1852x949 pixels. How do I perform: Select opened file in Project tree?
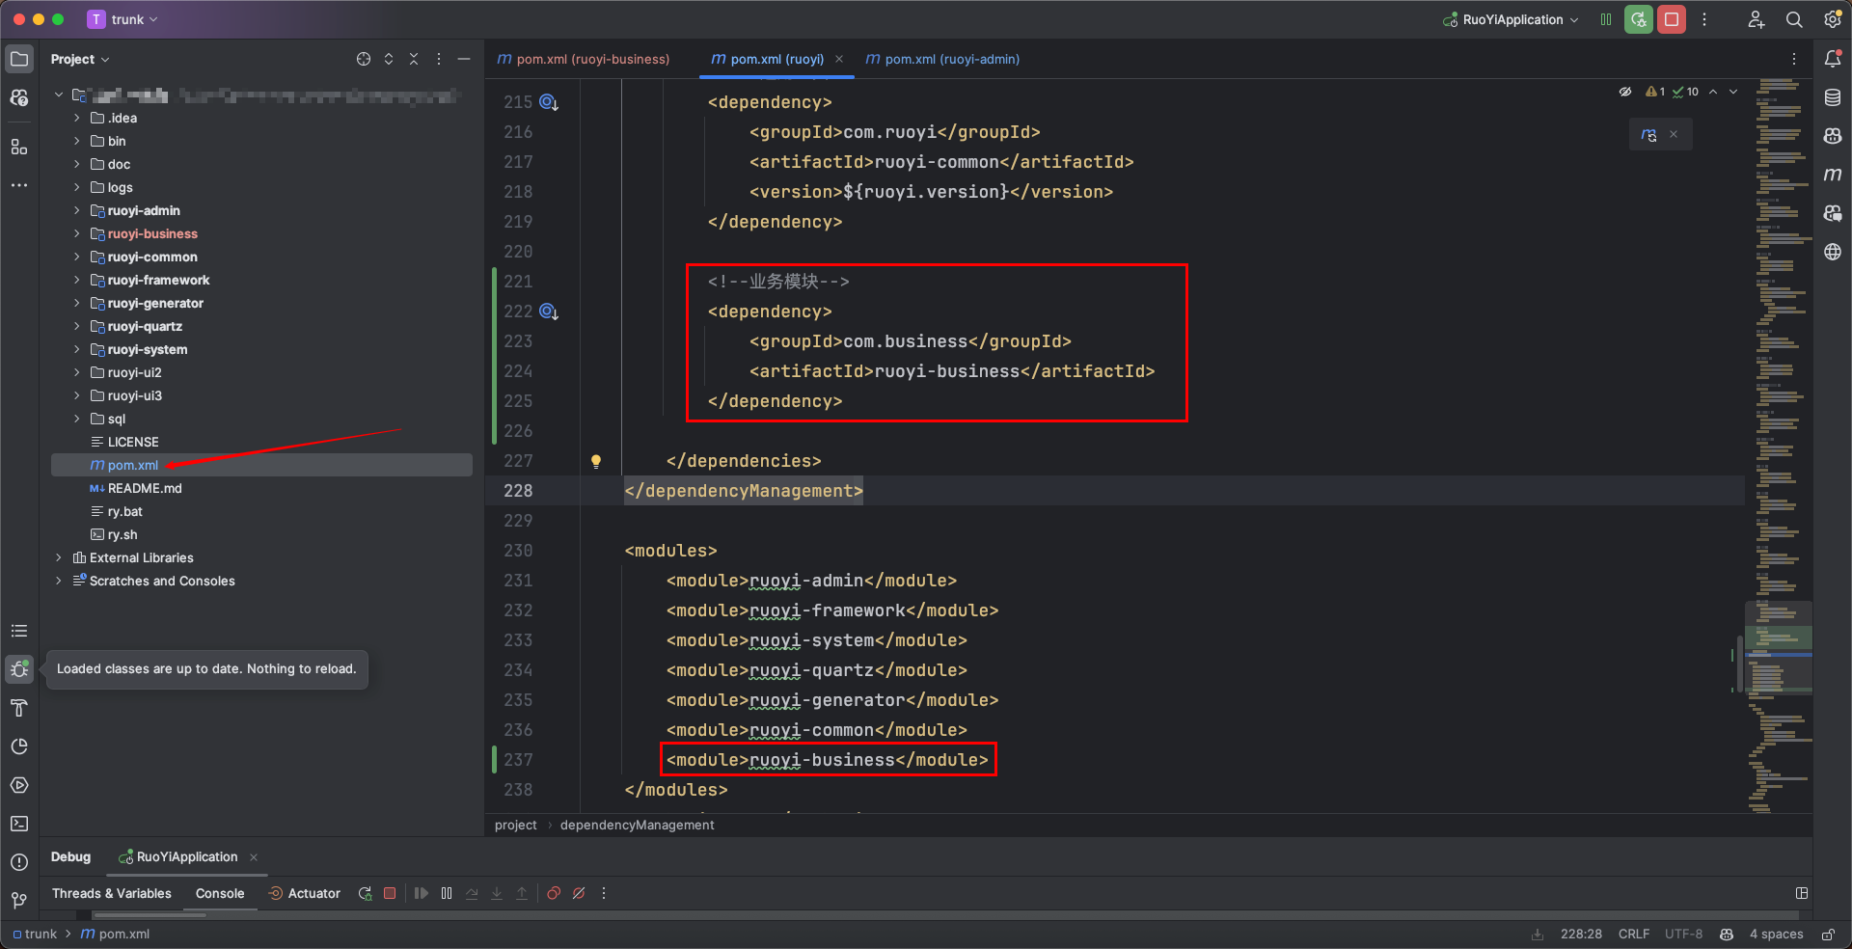[x=364, y=59]
